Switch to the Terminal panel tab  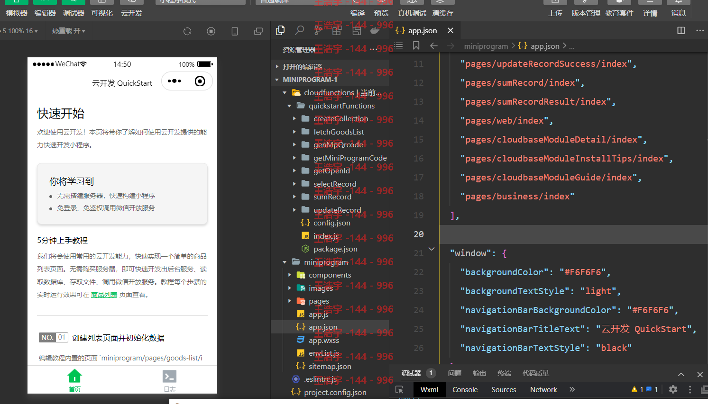coord(504,373)
